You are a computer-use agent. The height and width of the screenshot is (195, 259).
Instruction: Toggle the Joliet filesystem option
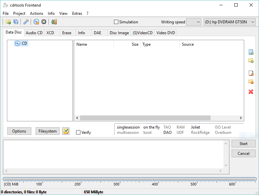click(x=195, y=127)
